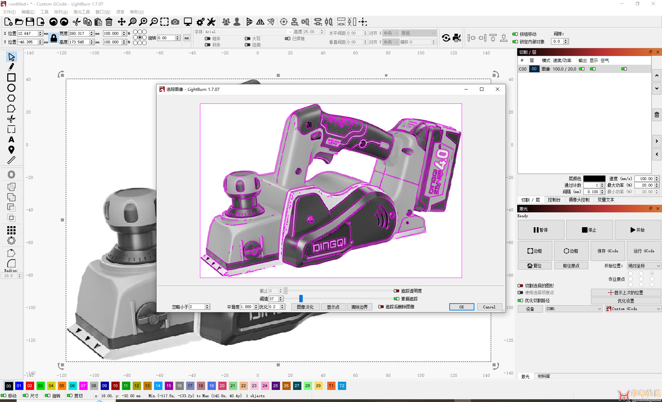Open the Grid Array tool
Viewport: 662px width, 402px height.
point(11,230)
